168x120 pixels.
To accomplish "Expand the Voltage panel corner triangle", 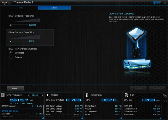I will [x=82, y=118].
